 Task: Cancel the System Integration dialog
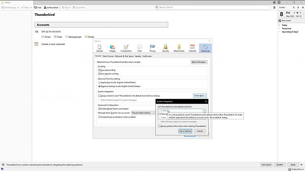coord(200,131)
